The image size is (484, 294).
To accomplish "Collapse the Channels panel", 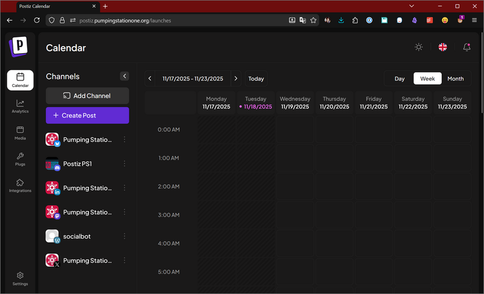I will (x=125, y=76).
